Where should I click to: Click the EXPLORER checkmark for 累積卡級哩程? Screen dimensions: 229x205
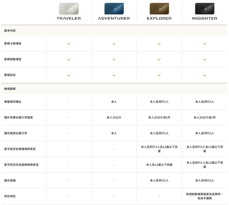click(159, 43)
